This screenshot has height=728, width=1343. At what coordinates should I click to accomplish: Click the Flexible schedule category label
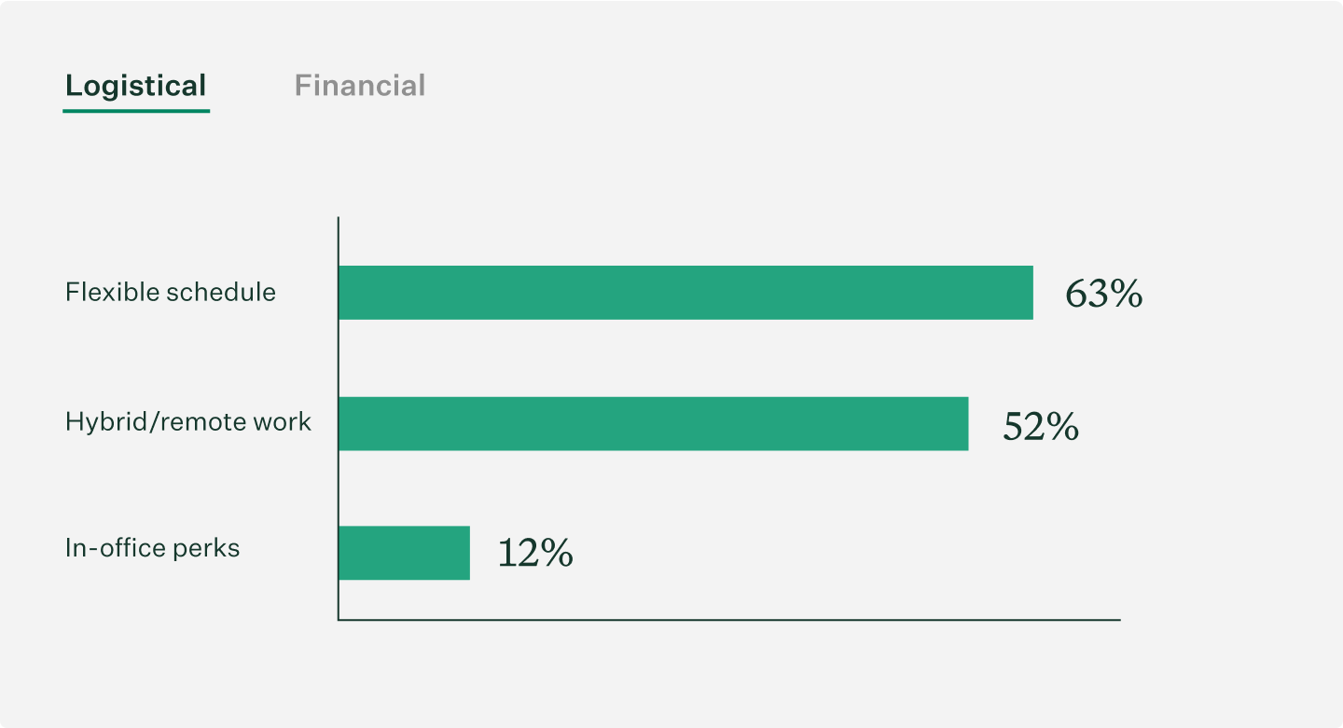170,292
